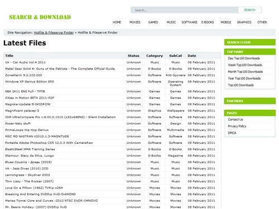Click Wallpapers subcategory in Magnificent palaces row

(x=175, y=111)
